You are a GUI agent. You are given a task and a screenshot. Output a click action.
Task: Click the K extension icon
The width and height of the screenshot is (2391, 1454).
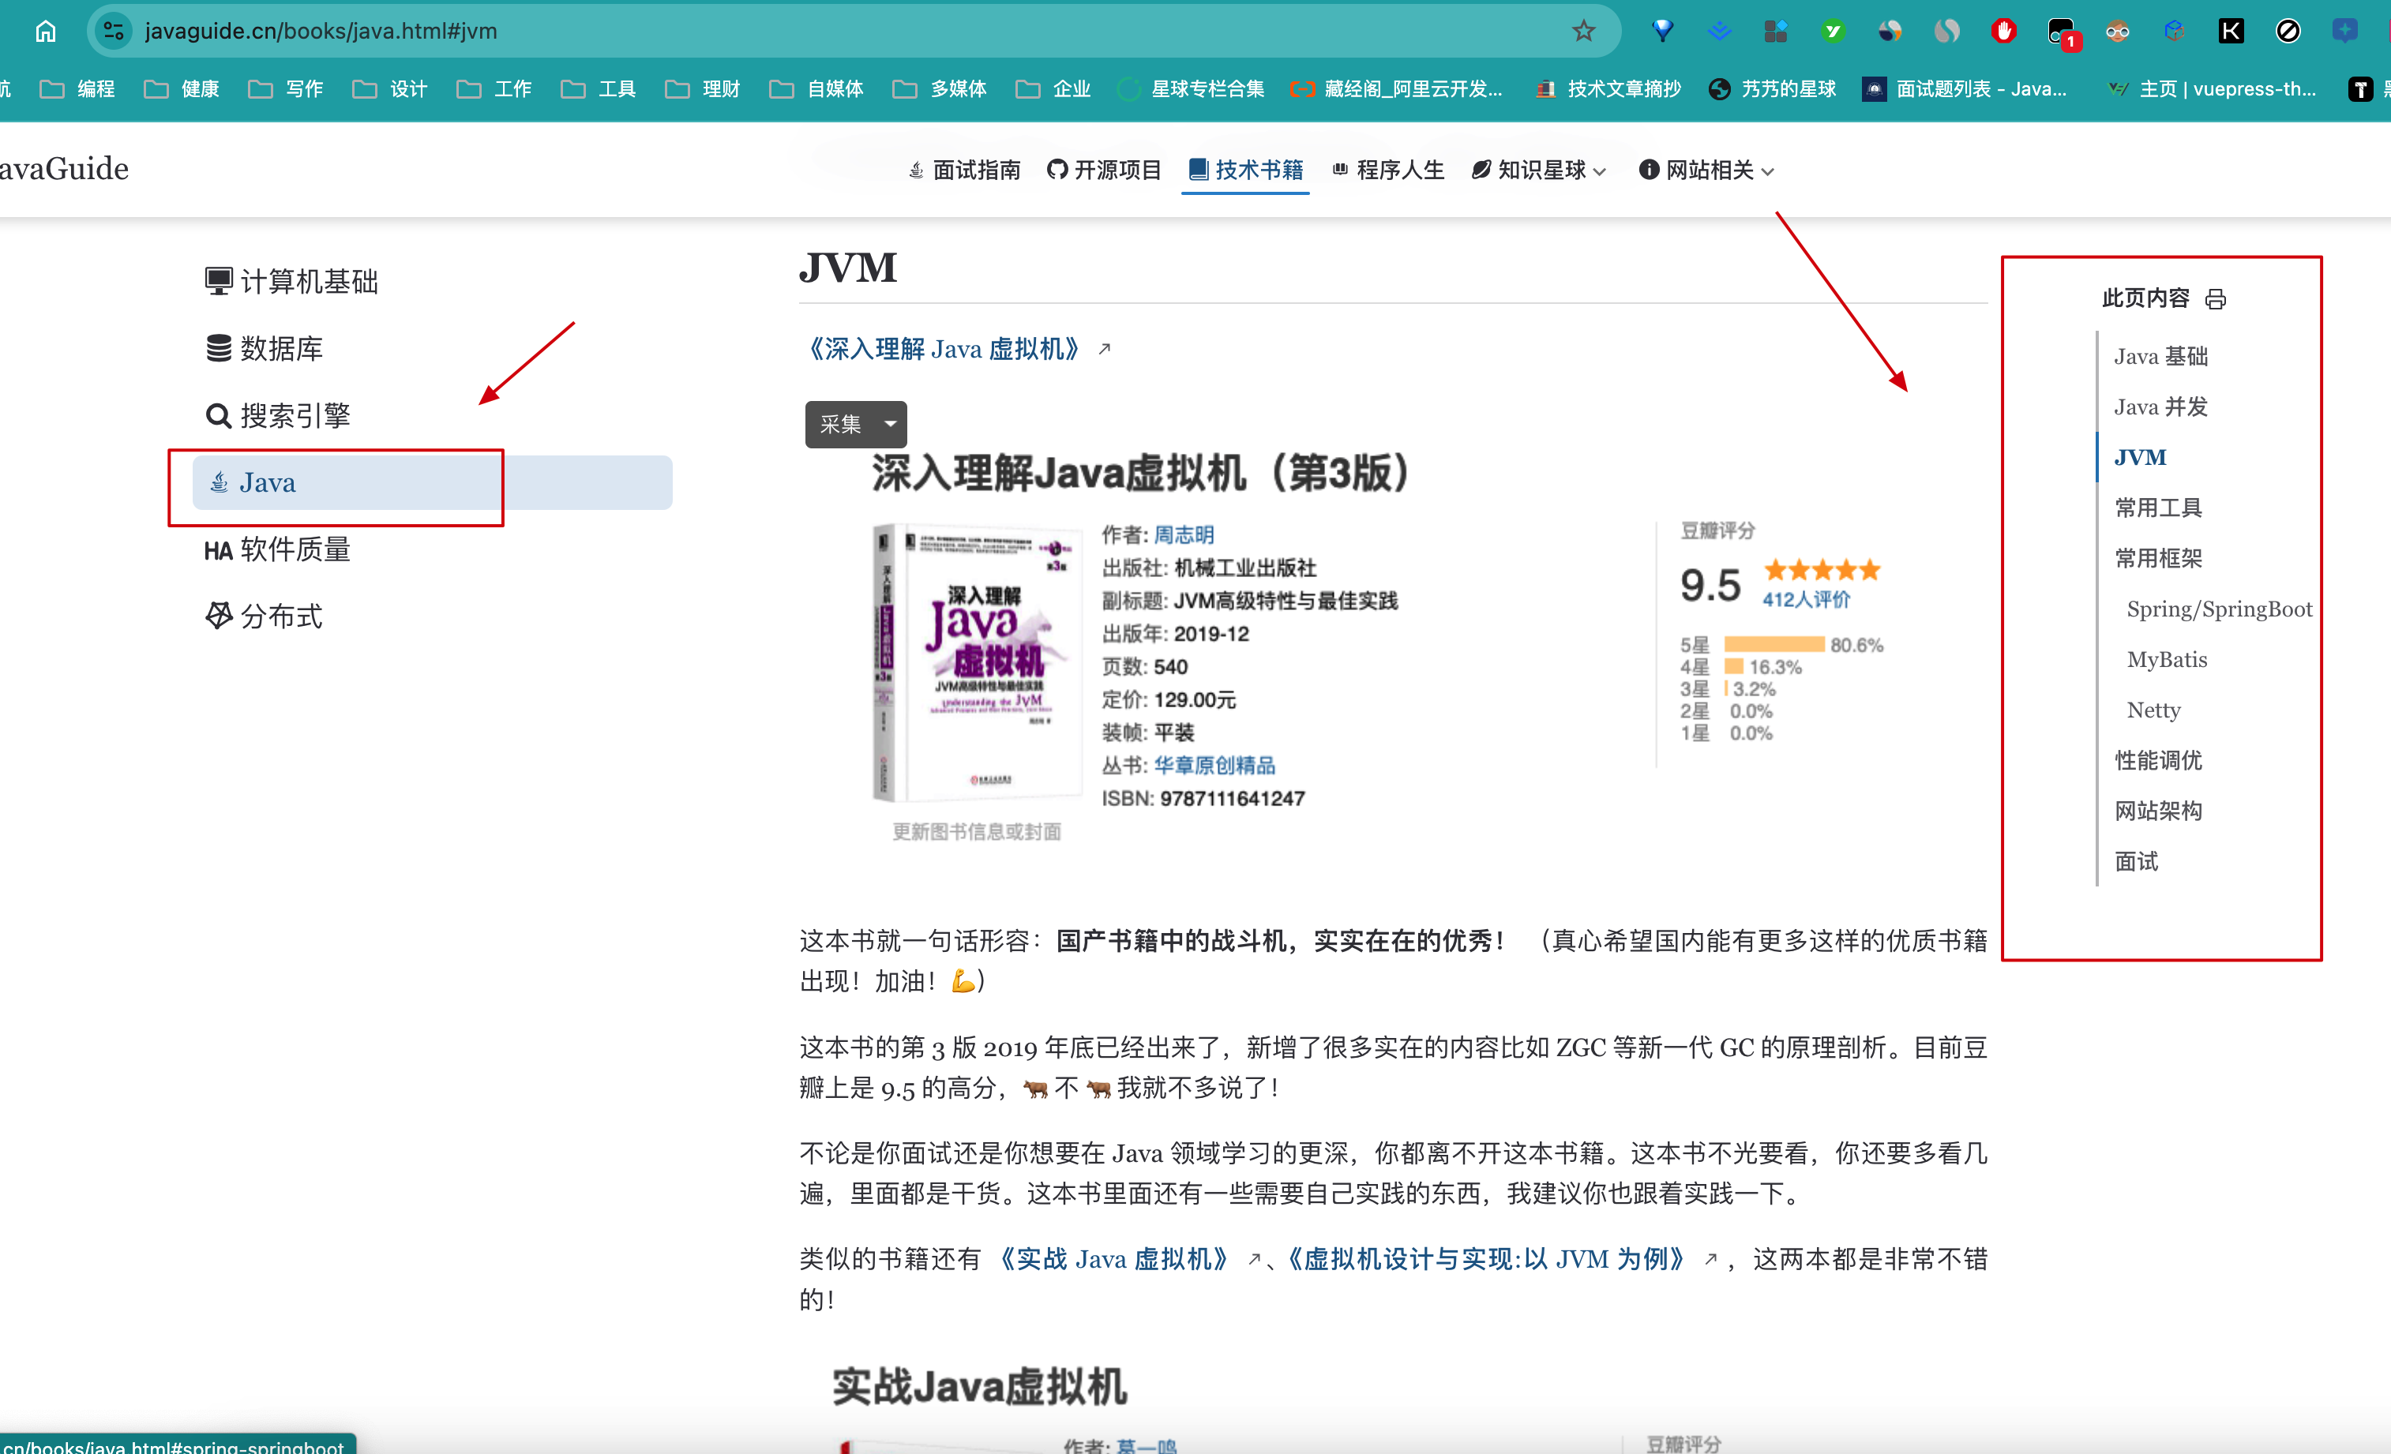tap(2231, 31)
